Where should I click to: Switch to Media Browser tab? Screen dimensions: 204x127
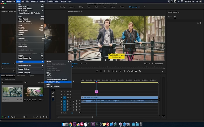pyautogui.click(x=21, y=76)
